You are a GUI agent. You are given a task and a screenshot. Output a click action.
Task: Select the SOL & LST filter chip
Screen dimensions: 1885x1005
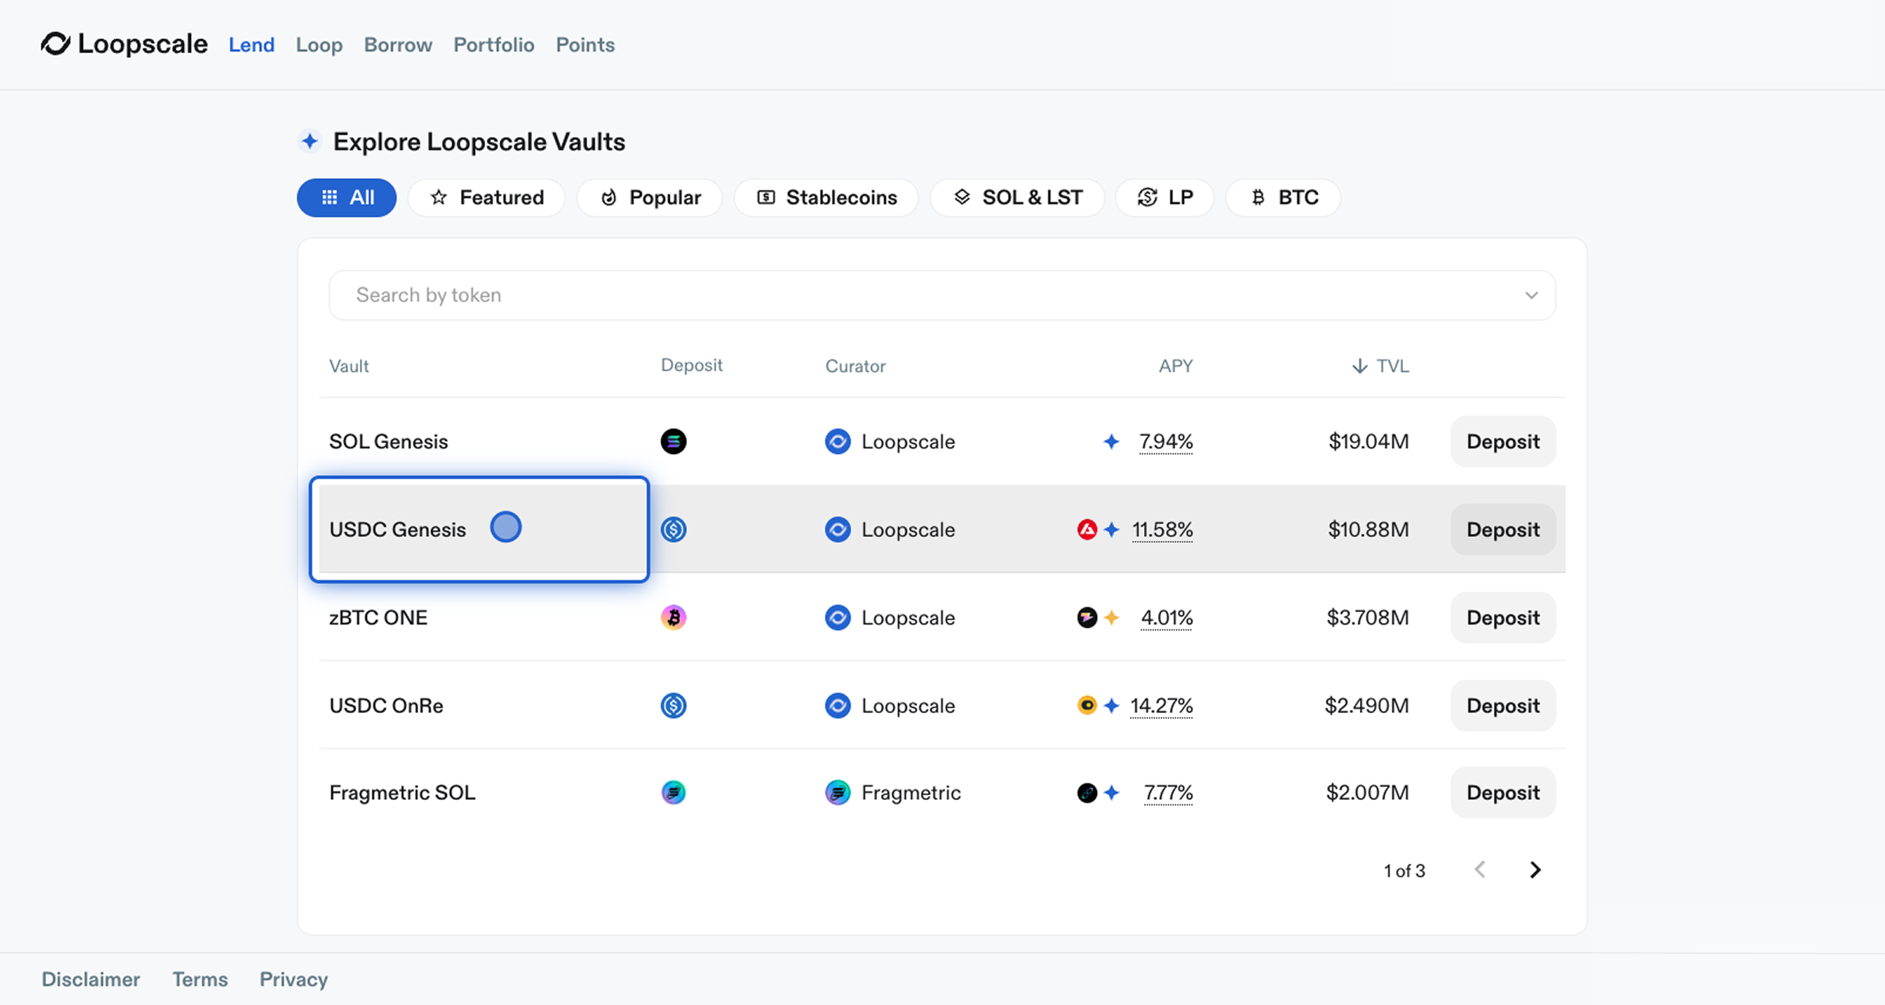[1017, 197]
